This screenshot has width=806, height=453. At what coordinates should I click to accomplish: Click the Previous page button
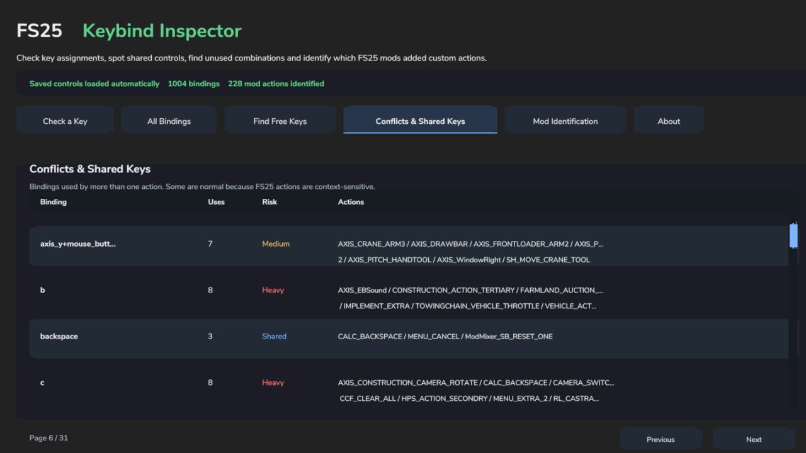661,439
